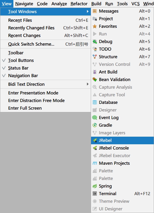Click the Debug bug icon
Viewport: 154px width, 213px height.
95,41
